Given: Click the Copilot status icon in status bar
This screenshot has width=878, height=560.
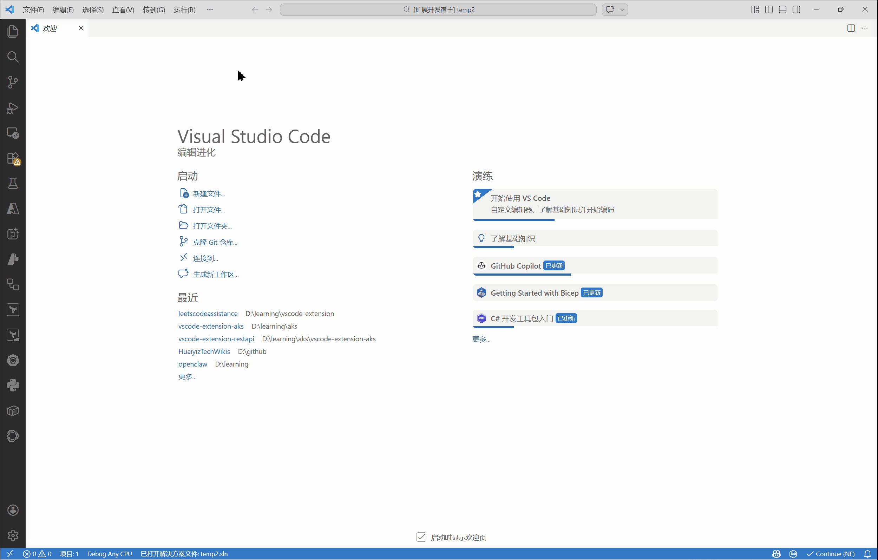Looking at the screenshot, I should 776,554.
